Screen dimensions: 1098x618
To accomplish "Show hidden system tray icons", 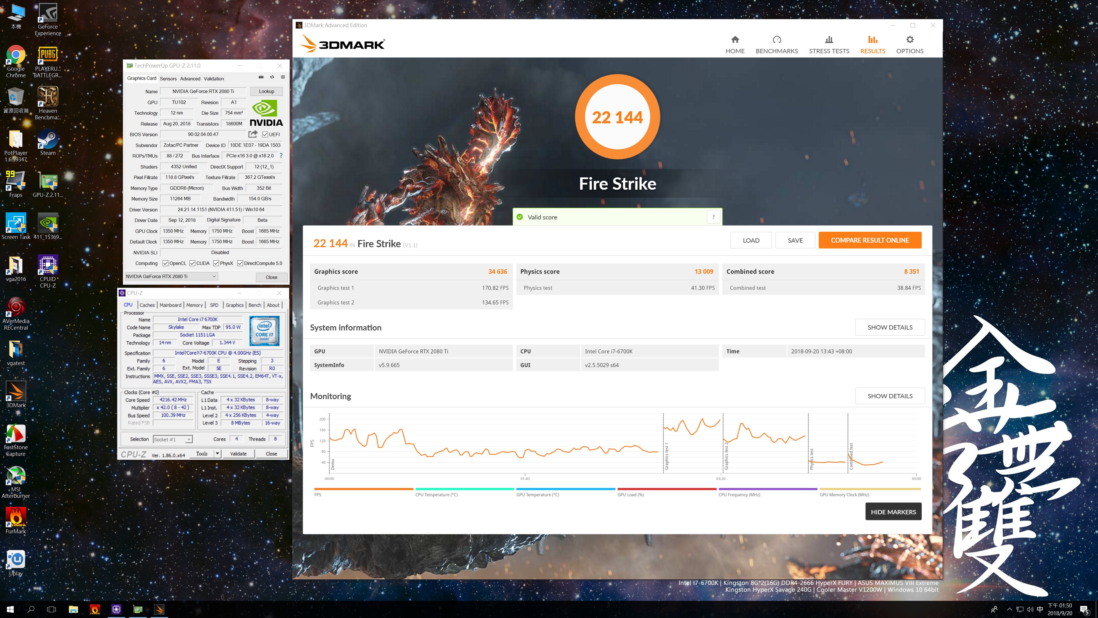I will pos(1009,609).
